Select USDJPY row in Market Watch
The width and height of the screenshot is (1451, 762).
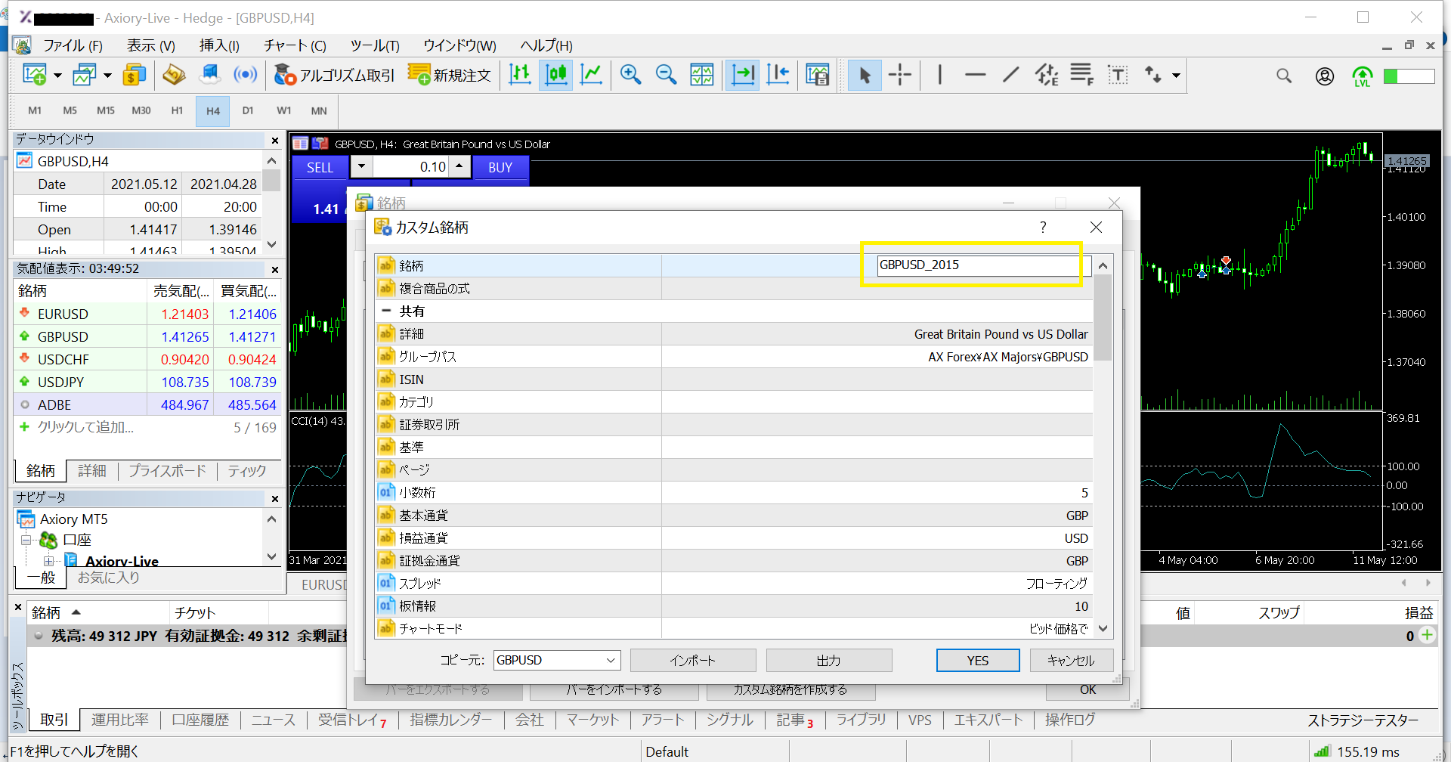pos(147,382)
